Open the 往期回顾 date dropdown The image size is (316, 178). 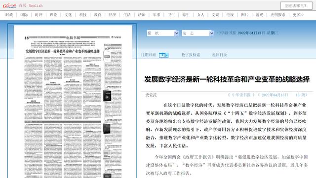(x=163, y=55)
